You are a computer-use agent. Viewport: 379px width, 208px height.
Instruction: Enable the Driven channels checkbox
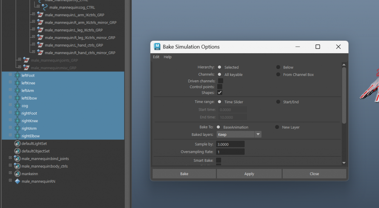click(x=221, y=81)
